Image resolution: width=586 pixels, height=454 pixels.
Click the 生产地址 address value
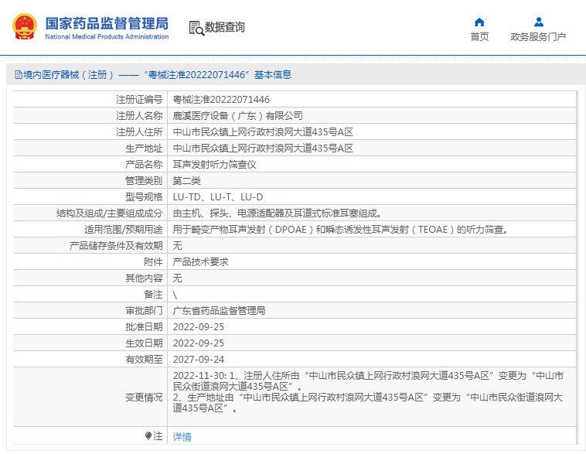263,148
